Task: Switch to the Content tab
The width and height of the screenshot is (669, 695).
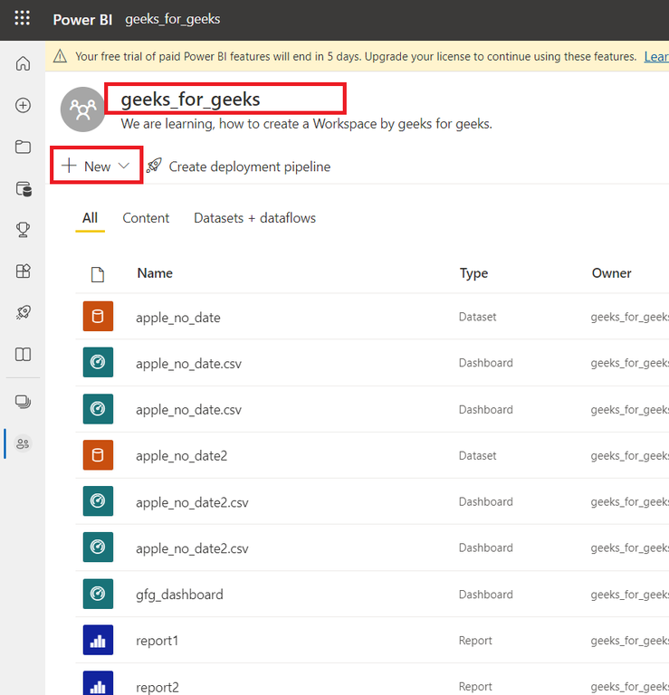Action: (146, 218)
